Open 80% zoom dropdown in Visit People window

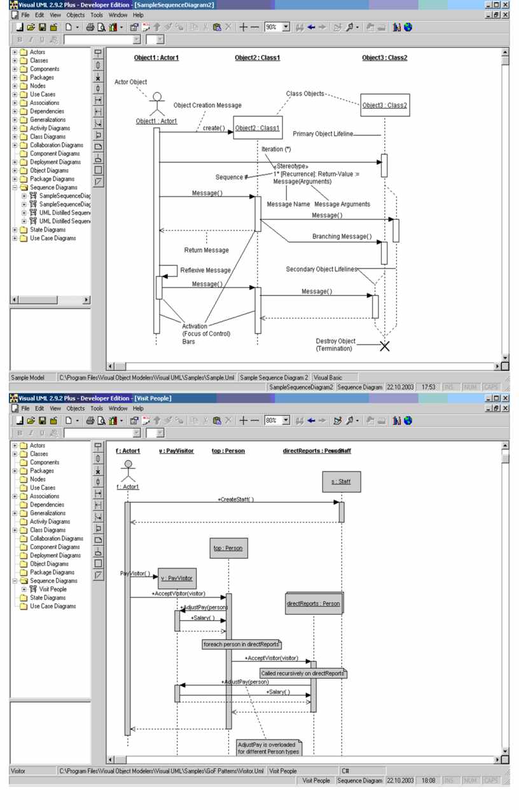pyautogui.click(x=286, y=421)
